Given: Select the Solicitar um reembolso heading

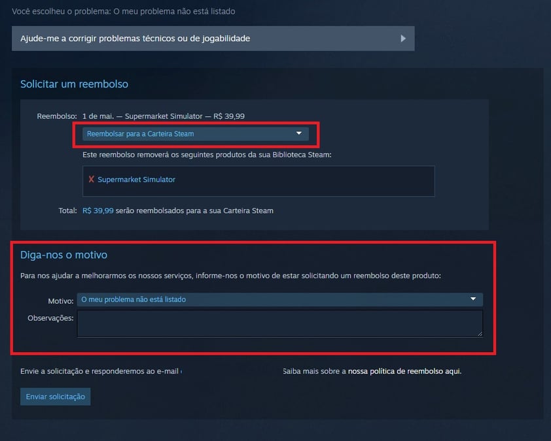Looking at the screenshot, I should click(74, 84).
